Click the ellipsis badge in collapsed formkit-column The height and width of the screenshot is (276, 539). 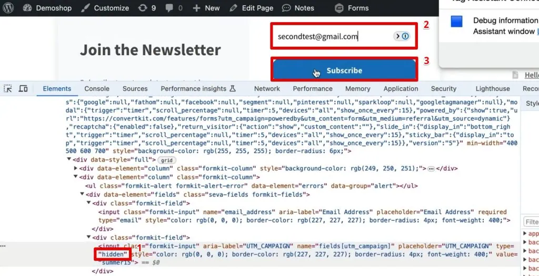431,169
